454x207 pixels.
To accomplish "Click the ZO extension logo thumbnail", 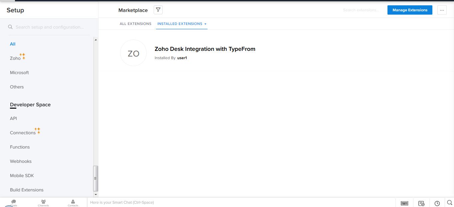I will click(x=133, y=53).
